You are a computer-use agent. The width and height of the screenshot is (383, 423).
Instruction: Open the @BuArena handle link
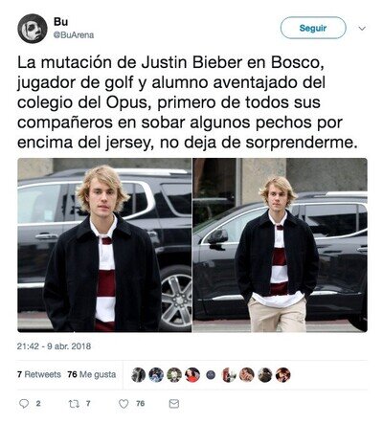pyautogui.click(x=74, y=35)
